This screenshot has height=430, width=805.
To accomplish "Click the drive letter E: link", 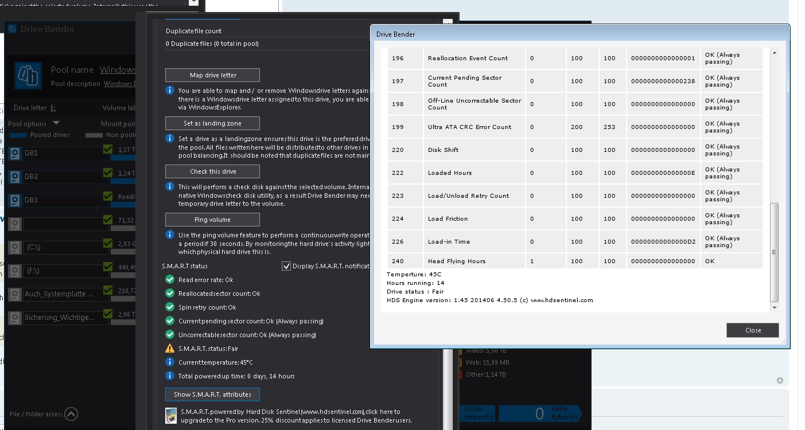I will click(x=53, y=108).
